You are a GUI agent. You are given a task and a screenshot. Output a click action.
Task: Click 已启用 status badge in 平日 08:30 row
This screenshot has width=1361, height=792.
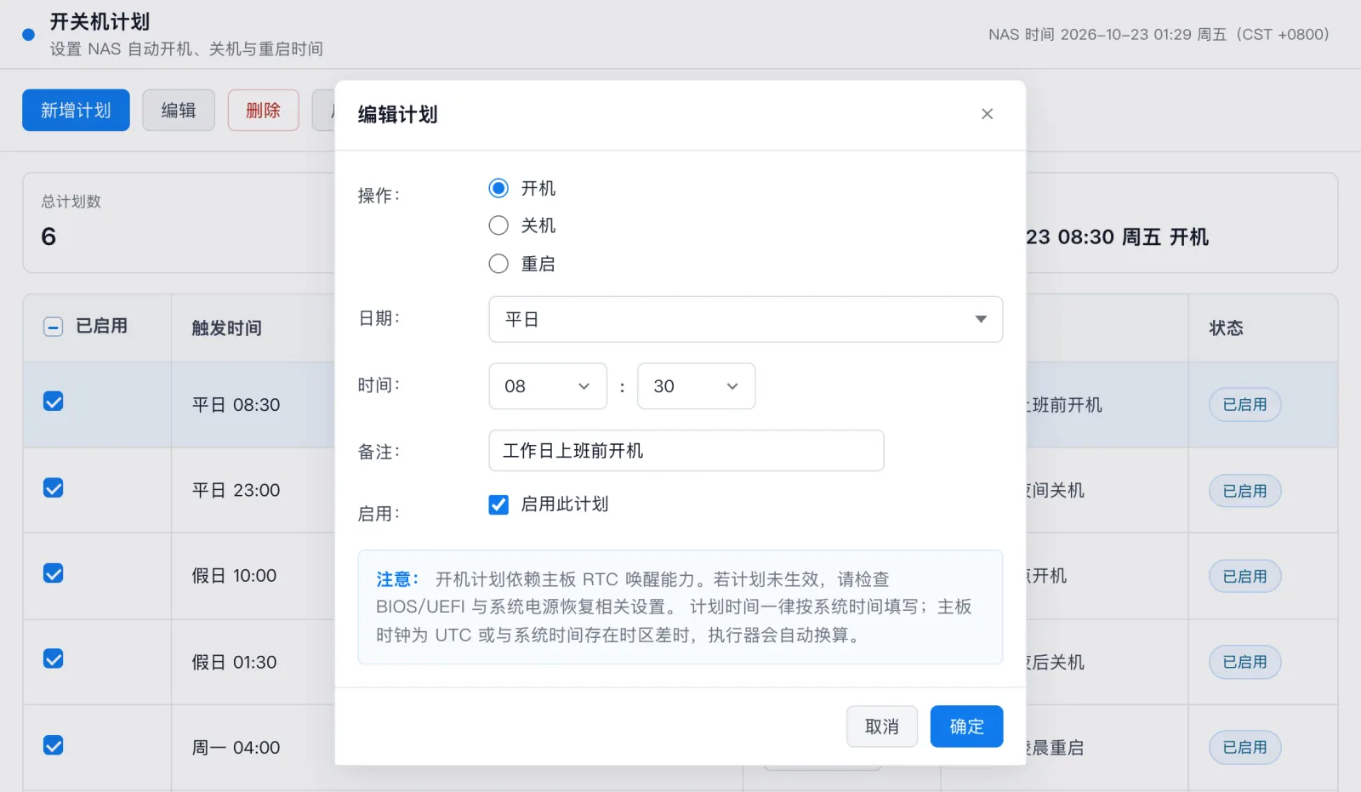[1244, 405]
